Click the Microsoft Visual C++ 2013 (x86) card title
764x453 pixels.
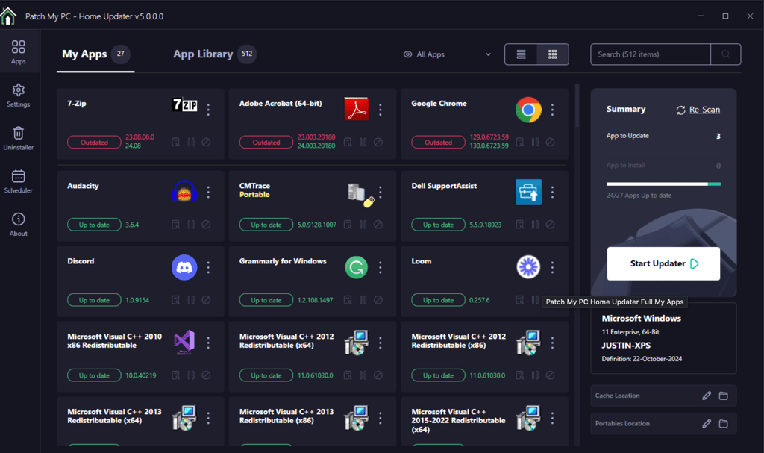(x=286, y=416)
